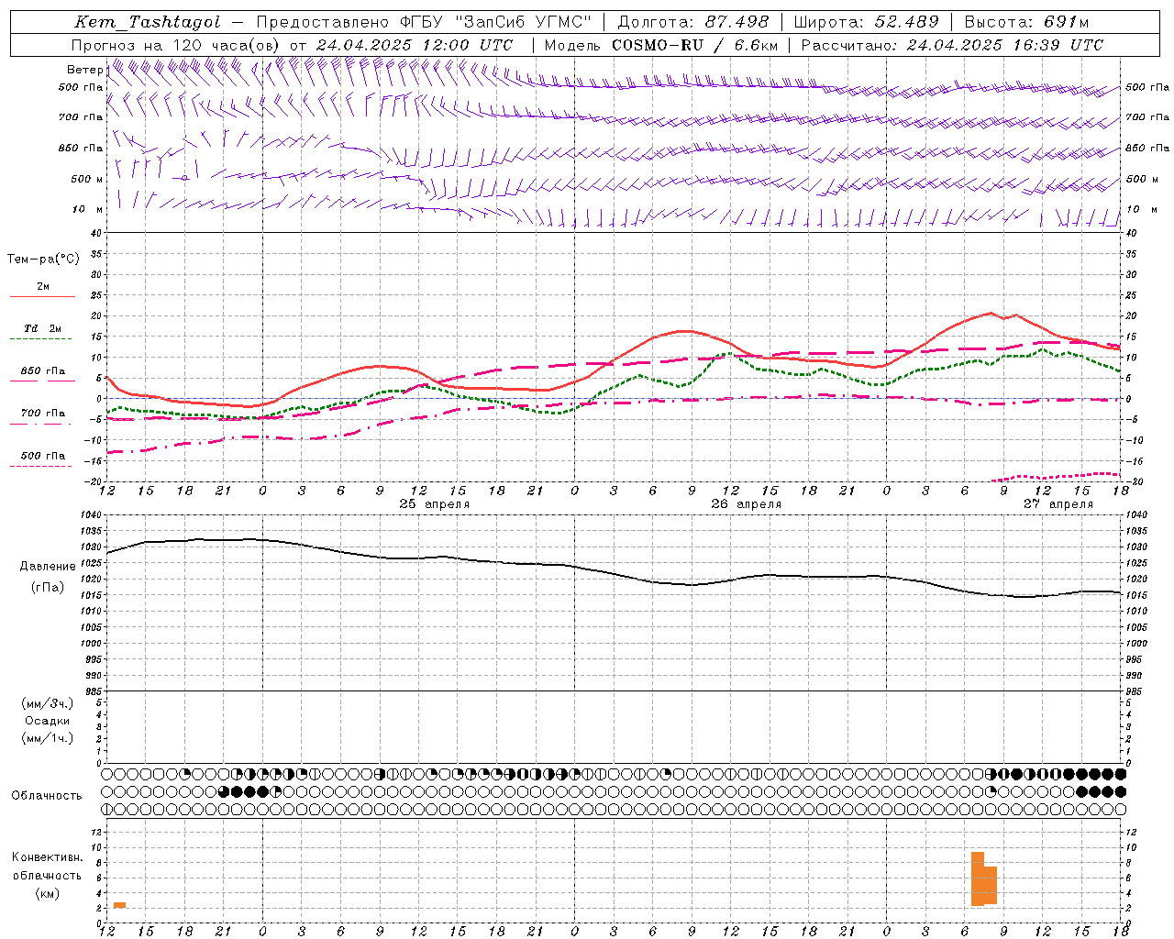
Task: Click Рассчитано: 24.04.2025 16:39 UTC timestamp
Action: coord(952,45)
